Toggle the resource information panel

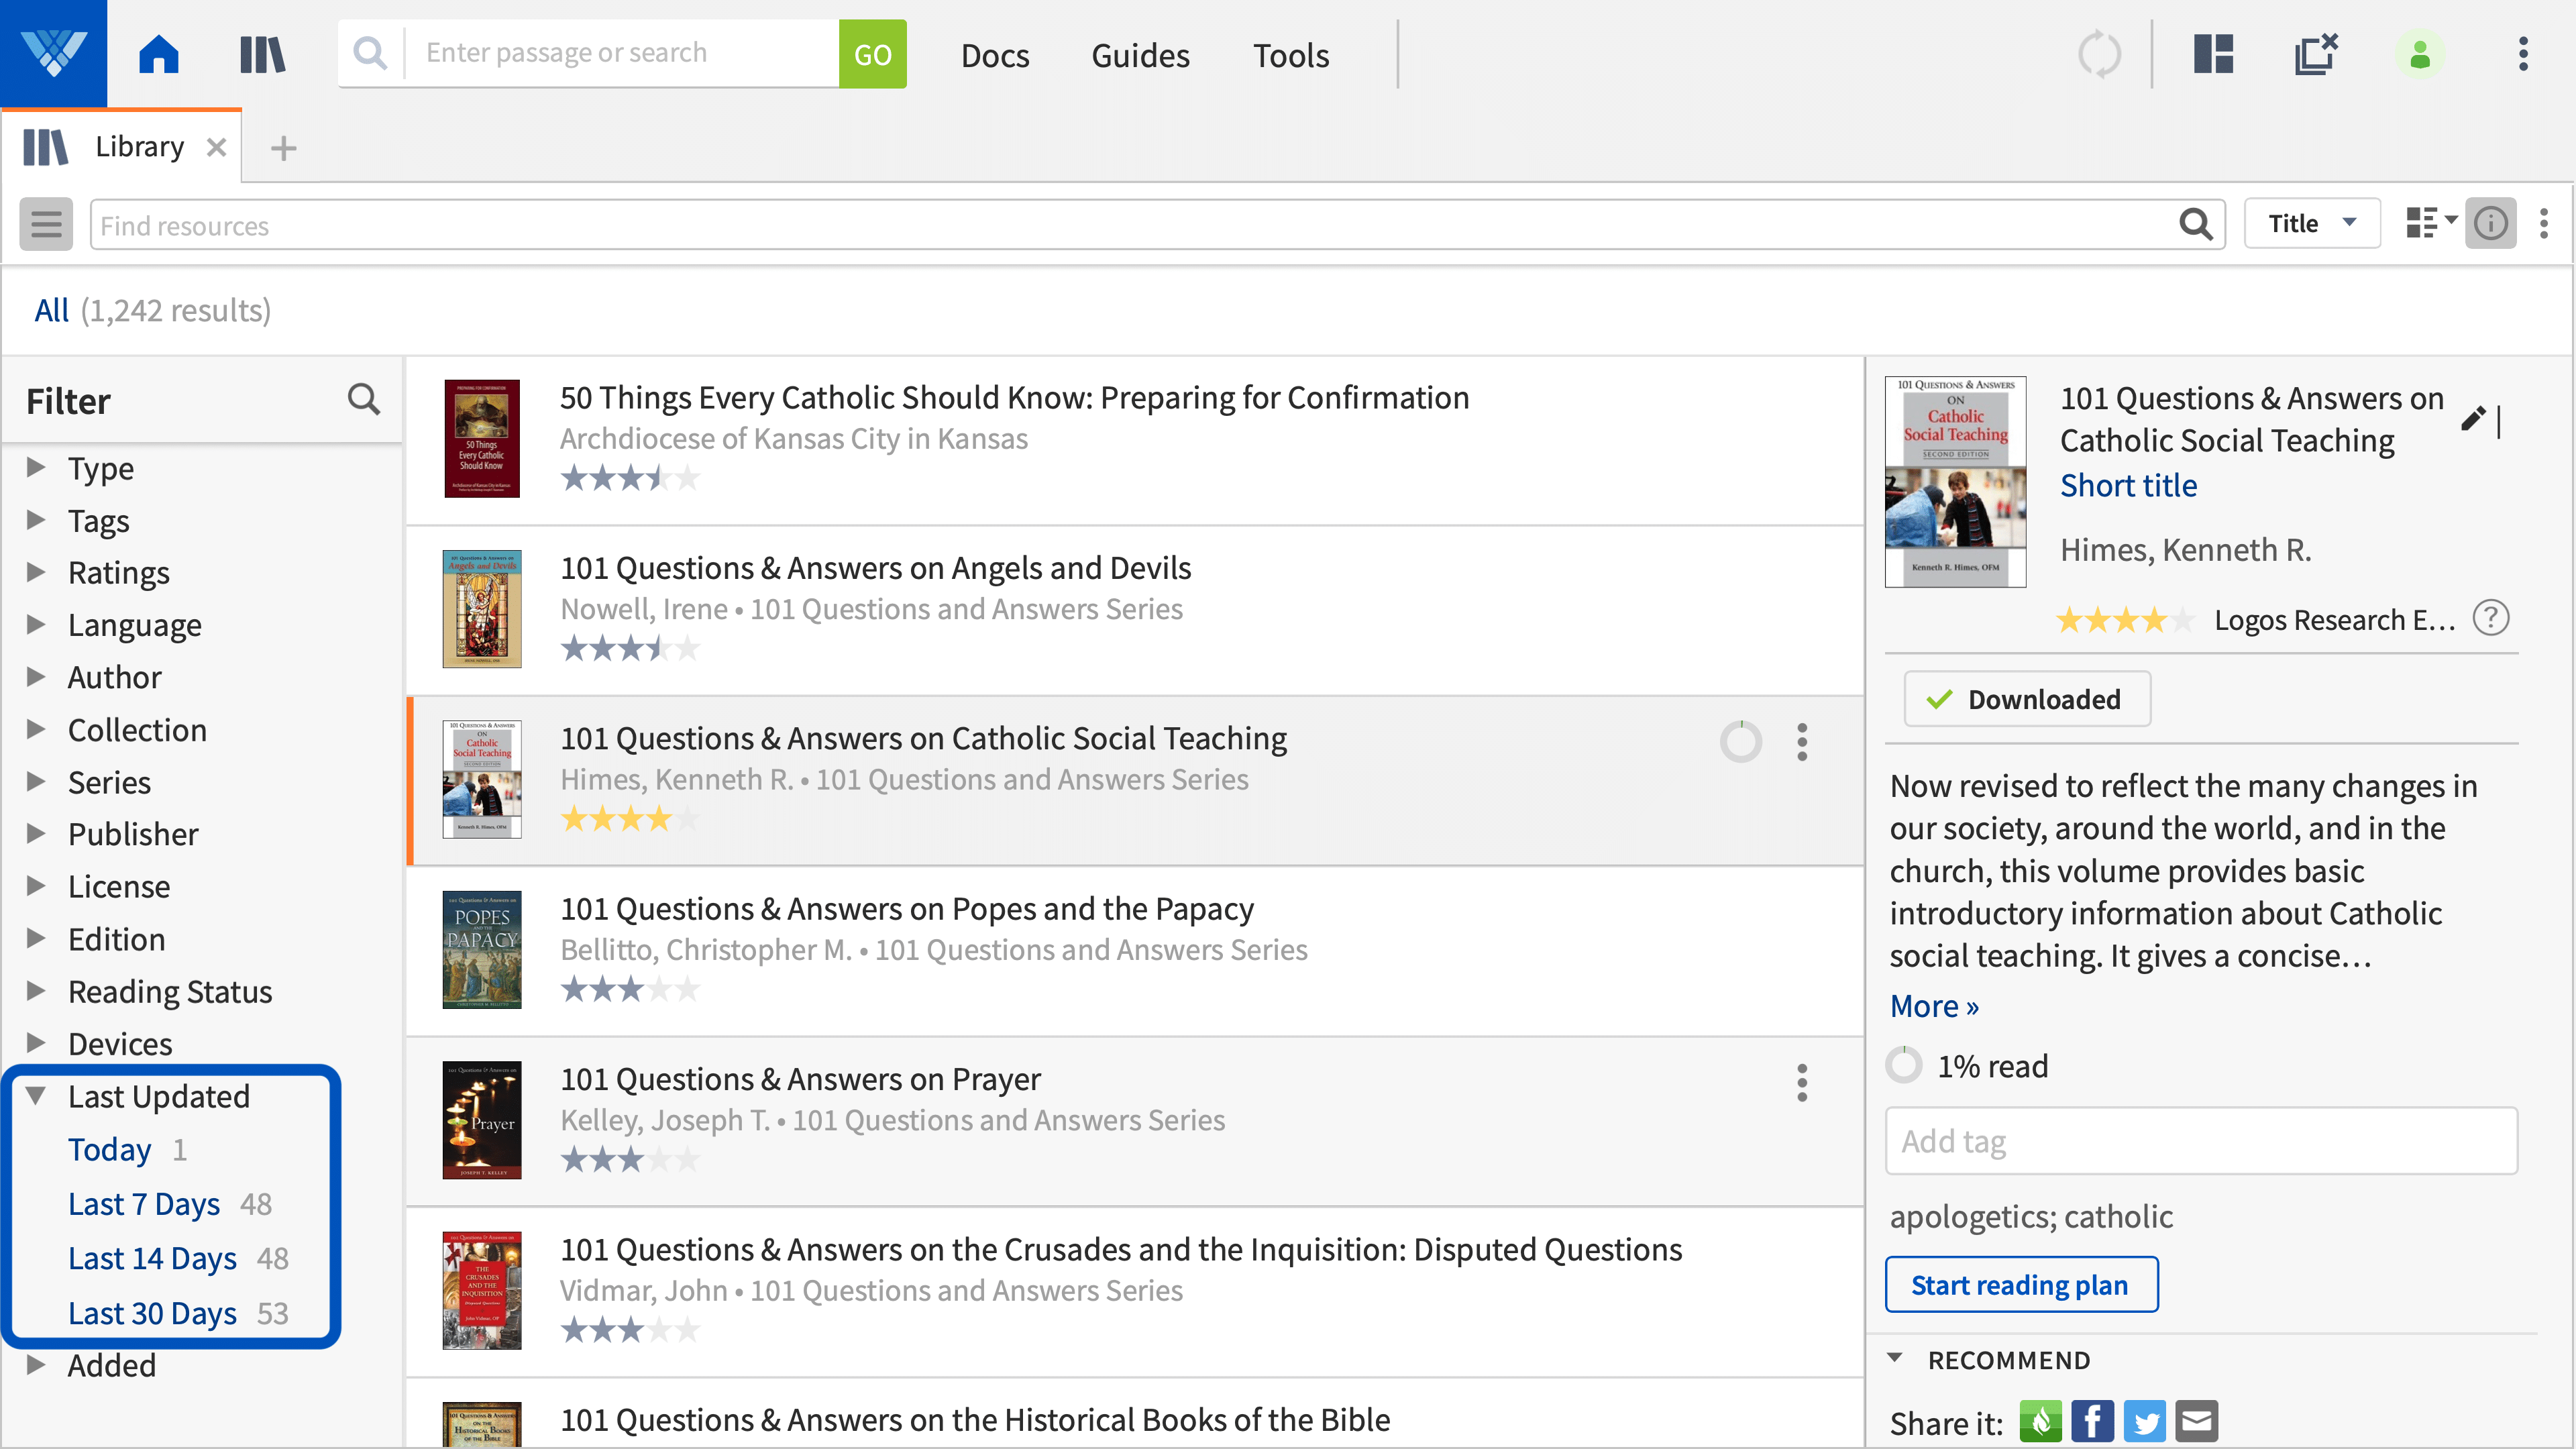[2490, 223]
